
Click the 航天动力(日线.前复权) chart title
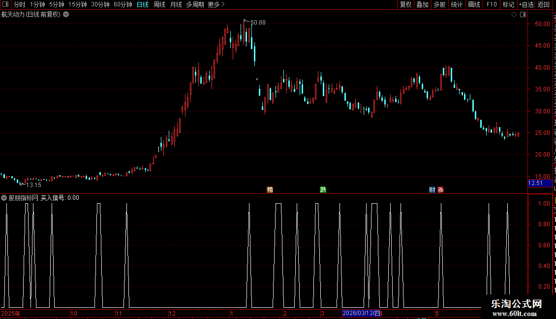(x=31, y=15)
